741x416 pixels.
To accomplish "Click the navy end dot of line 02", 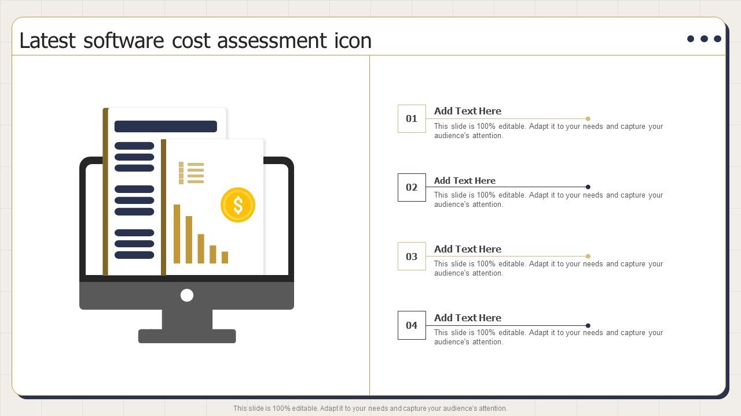I will pos(588,187).
